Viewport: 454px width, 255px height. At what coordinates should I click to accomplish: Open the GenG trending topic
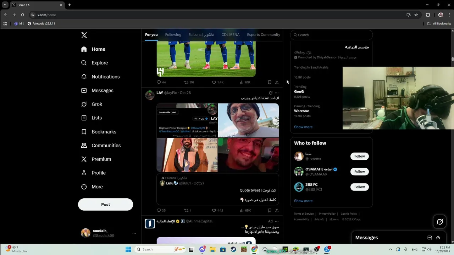click(x=299, y=91)
